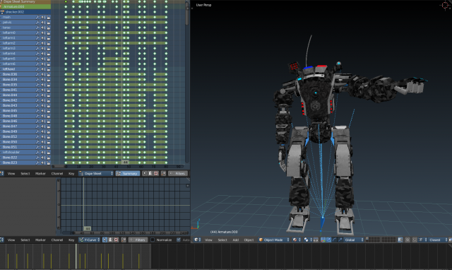Image resolution: width=452 pixels, height=270 pixels.
Task: Click the wrench icon on the leftarm0 channel
Action: tap(37, 33)
